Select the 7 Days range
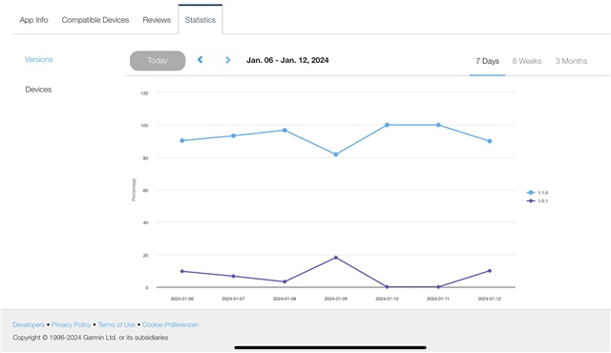 [x=488, y=61]
